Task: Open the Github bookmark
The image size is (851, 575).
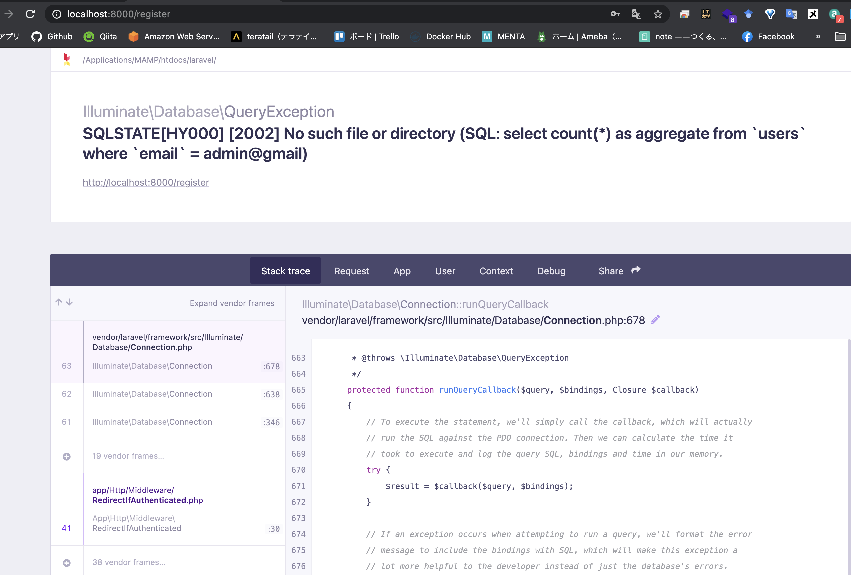Action: click(52, 37)
